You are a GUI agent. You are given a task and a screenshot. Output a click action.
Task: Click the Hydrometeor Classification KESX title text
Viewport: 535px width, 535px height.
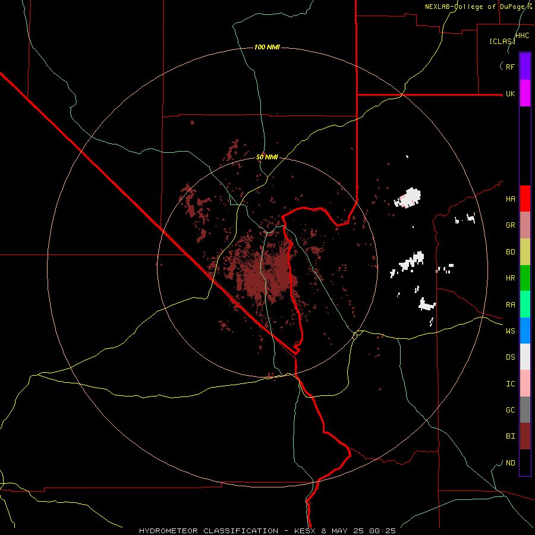tap(267, 531)
